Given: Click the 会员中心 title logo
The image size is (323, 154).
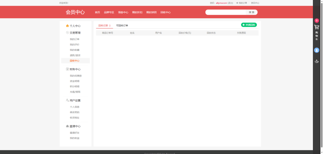Looking at the screenshot, I should (x=75, y=12).
